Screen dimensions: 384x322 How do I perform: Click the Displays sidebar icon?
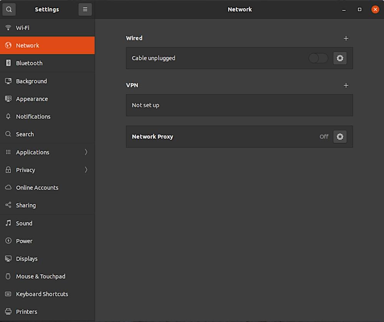pyautogui.click(x=8, y=259)
